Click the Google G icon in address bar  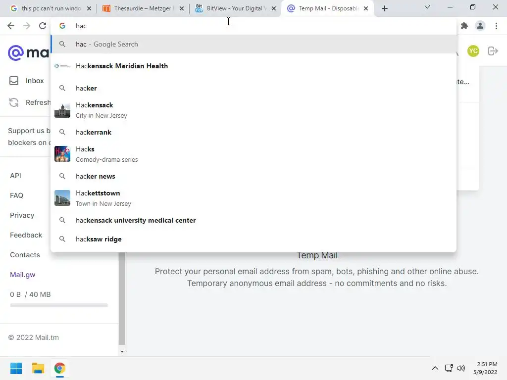pyautogui.click(x=62, y=26)
